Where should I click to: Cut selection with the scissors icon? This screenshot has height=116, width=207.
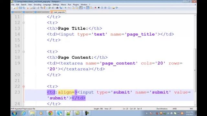pyautogui.click(x=38, y=8)
